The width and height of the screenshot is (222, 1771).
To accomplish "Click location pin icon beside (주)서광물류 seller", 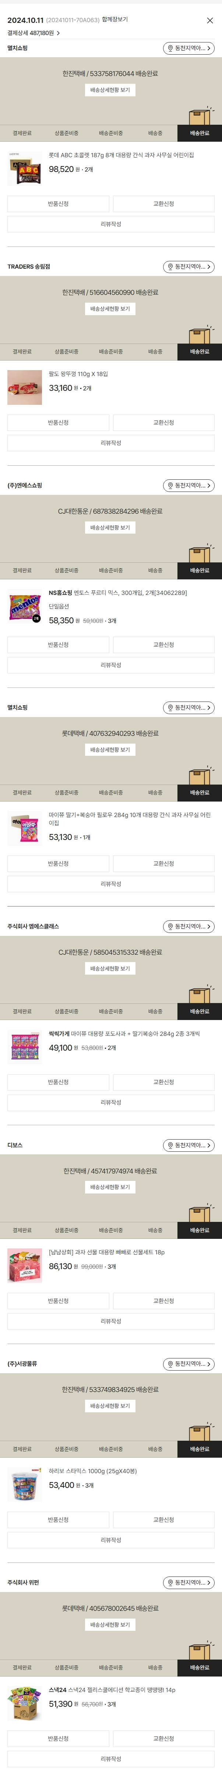I will [x=170, y=1364].
